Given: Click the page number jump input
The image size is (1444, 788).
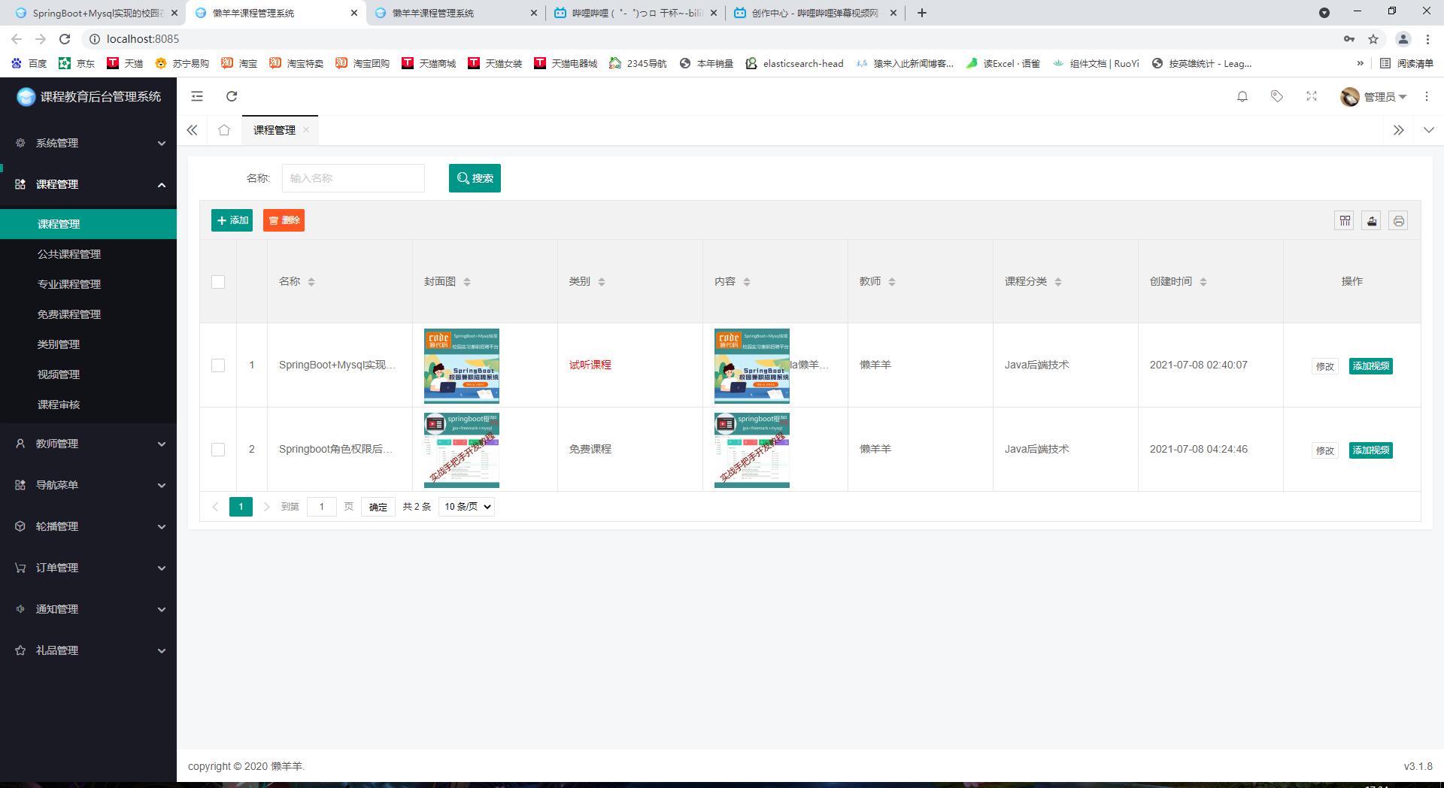Looking at the screenshot, I should click(x=321, y=507).
